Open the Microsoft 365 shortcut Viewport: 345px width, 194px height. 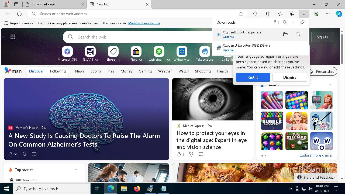(67, 54)
